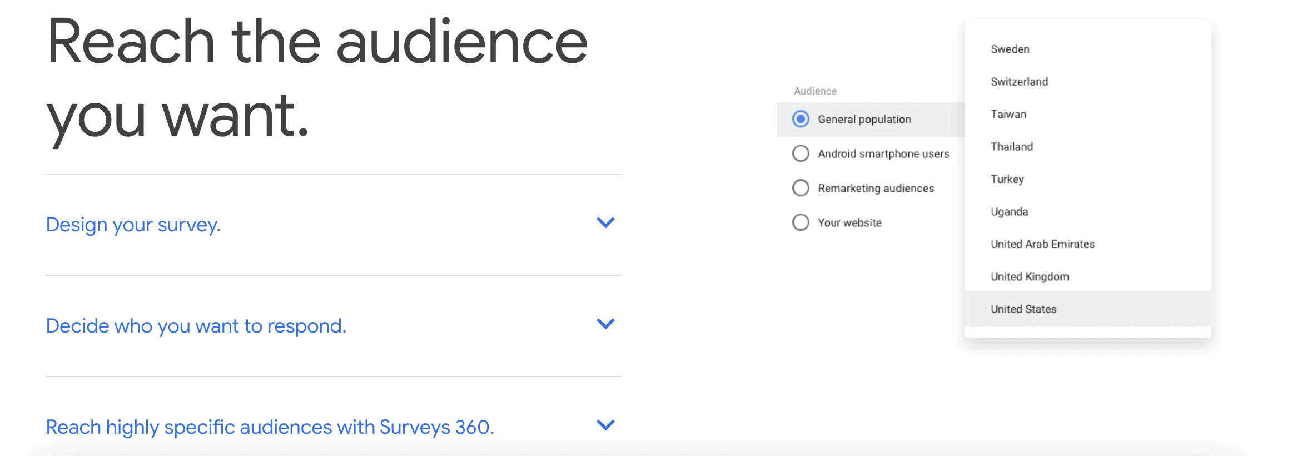The image size is (1312, 456).
Task: Expand the Surveys 360 section chevron
Action: point(605,425)
